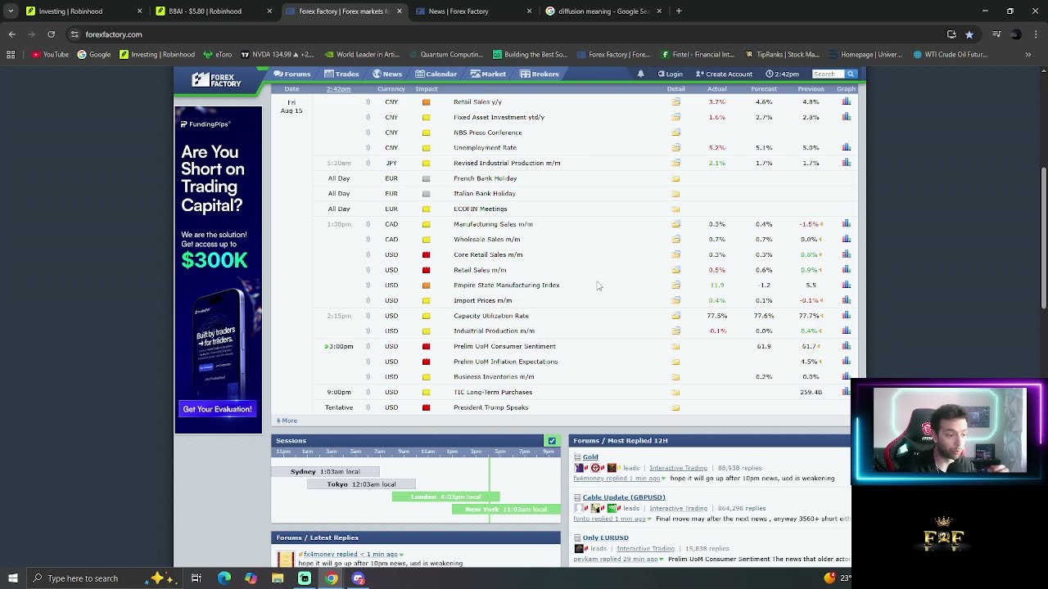Open detail folder for TIC Long-Term Purchases
Viewport: 1048px width, 589px height.
675,392
